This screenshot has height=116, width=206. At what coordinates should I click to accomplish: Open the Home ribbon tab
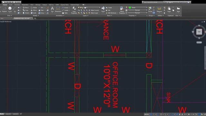pyautogui.click(x=5, y=5)
